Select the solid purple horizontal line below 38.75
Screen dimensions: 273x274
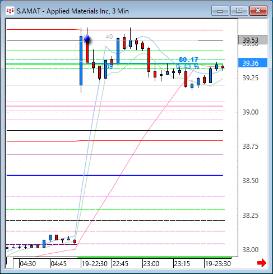115,154
